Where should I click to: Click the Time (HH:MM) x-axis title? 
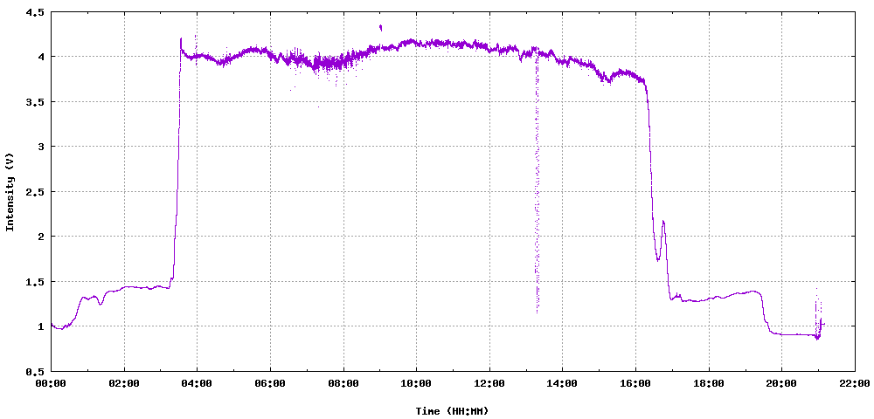click(x=452, y=411)
